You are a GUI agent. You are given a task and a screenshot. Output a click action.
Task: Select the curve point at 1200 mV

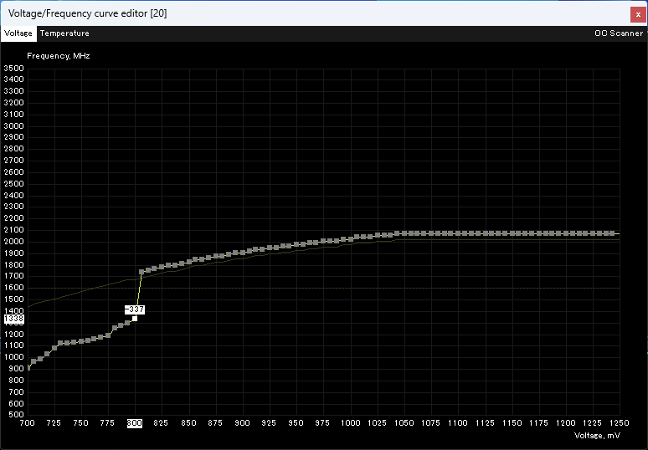point(564,233)
